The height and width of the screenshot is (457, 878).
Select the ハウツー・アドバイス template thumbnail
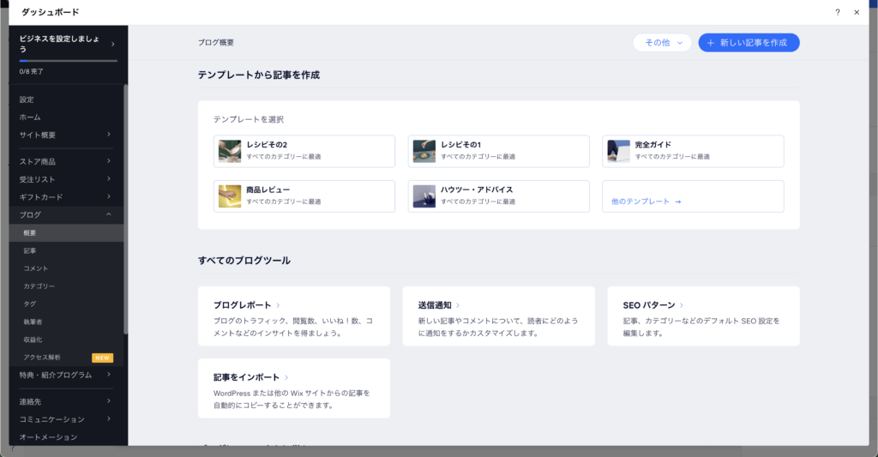tap(424, 196)
